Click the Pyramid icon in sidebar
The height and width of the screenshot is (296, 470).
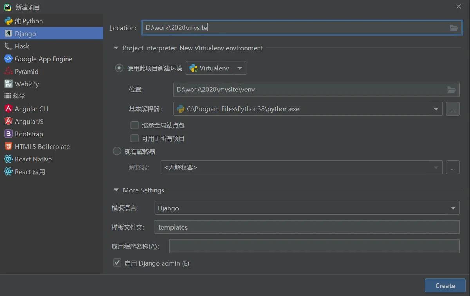[x=8, y=71]
